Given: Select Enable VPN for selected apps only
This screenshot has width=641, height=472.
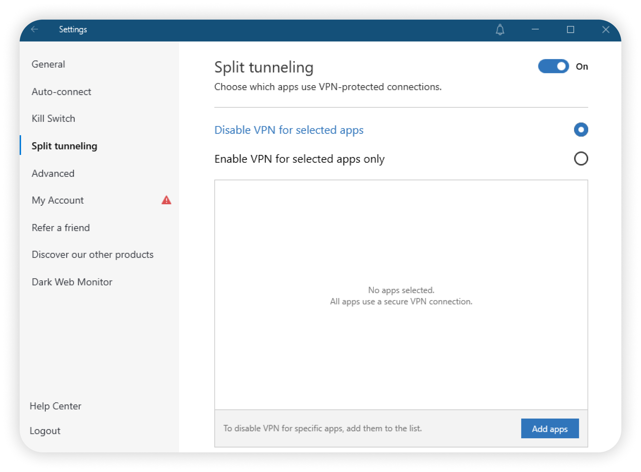Looking at the screenshot, I should (581, 159).
